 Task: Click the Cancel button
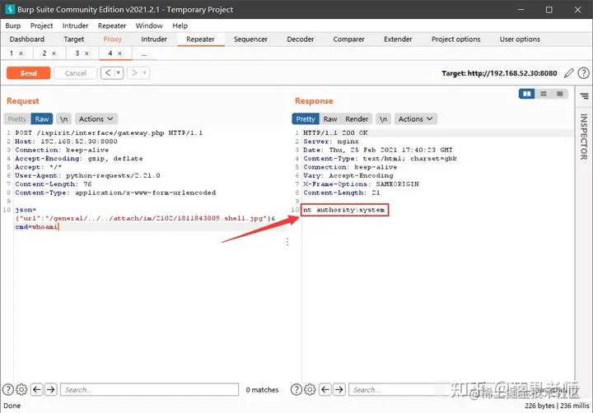tap(76, 73)
